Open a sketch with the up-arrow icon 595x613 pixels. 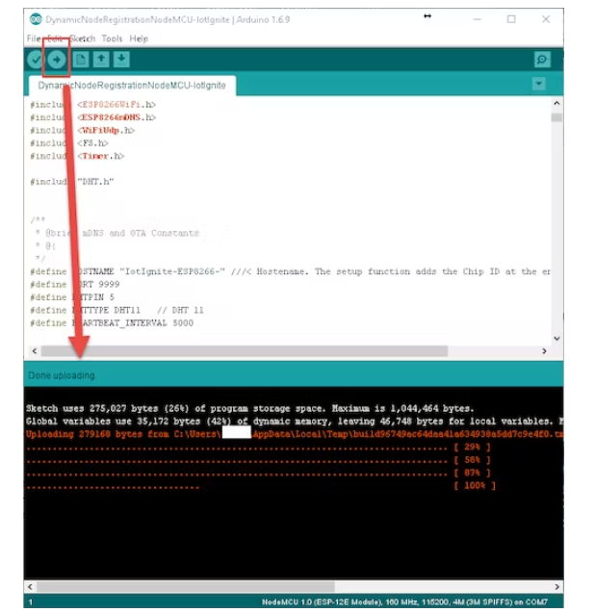pos(101,60)
